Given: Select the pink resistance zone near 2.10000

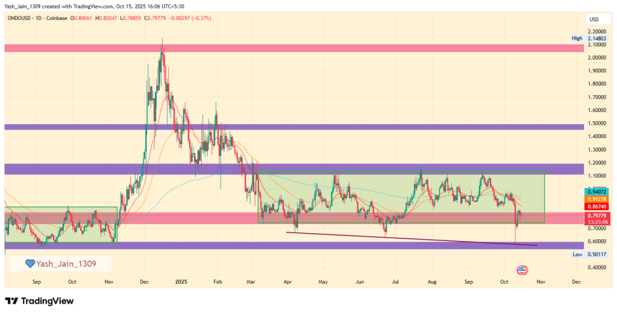Looking at the screenshot, I should (x=294, y=48).
